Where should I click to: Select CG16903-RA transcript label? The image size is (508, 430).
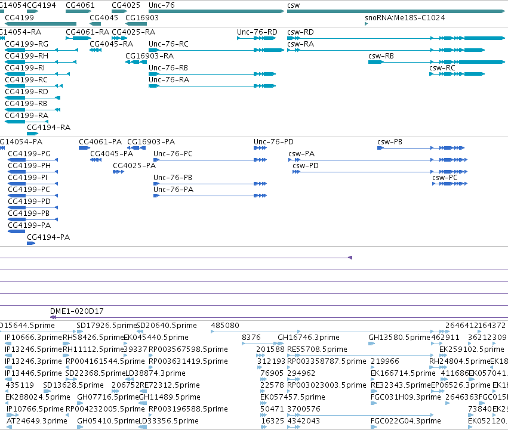(x=150, y=56)
